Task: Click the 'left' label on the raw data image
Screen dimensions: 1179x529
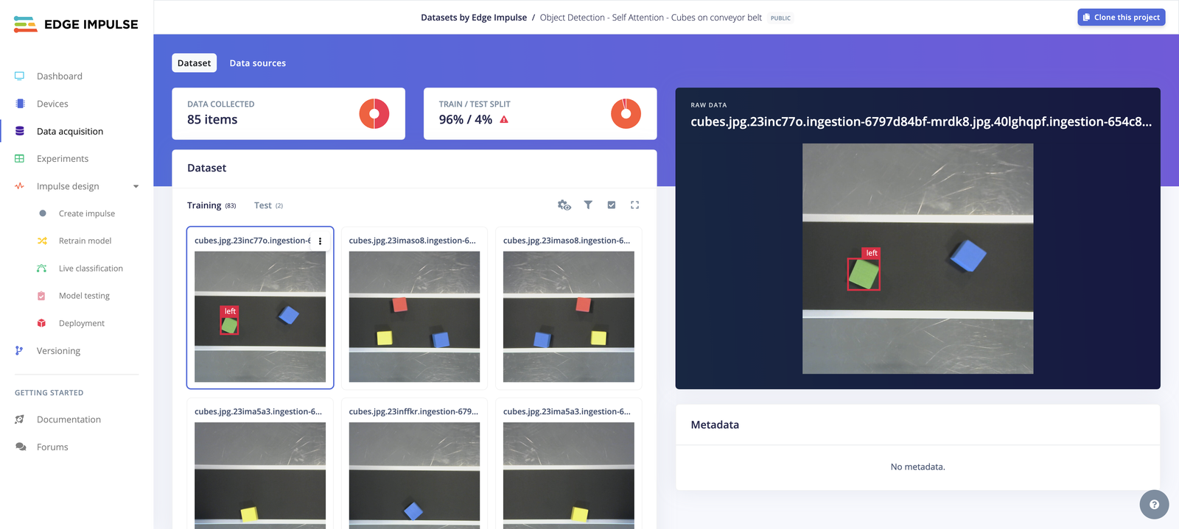Action: coord(872,253)
